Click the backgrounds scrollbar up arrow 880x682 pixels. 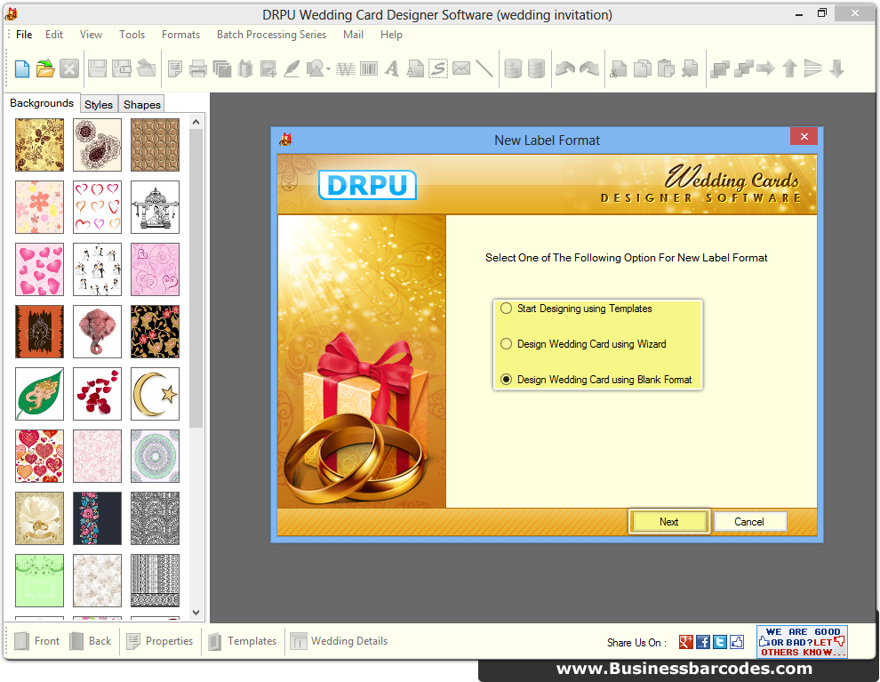point(196,122)
